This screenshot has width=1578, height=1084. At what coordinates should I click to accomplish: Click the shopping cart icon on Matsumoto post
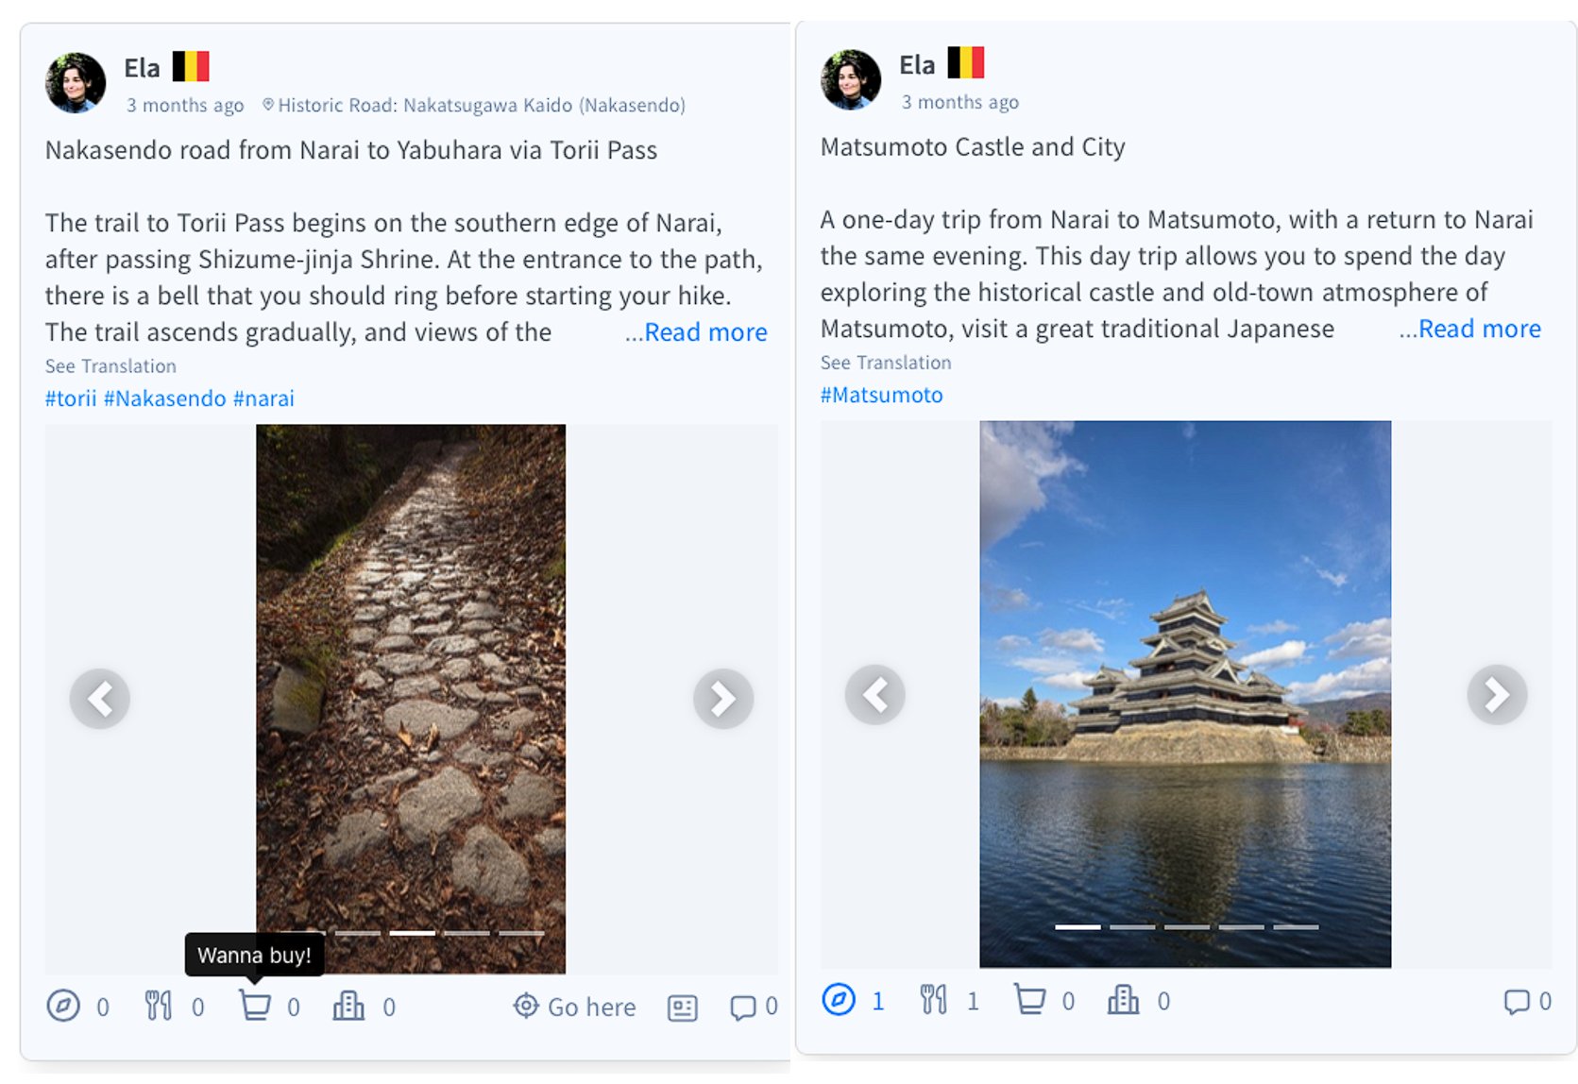coord(1029,999)
